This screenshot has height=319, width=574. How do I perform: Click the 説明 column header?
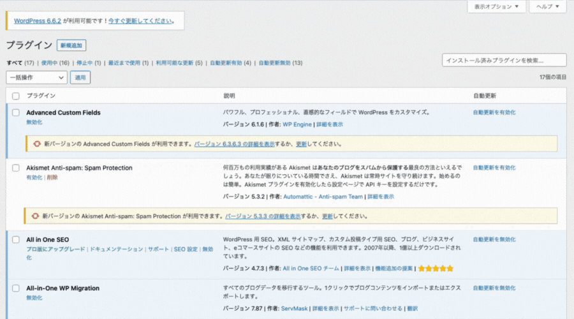[x=229, y=96]
